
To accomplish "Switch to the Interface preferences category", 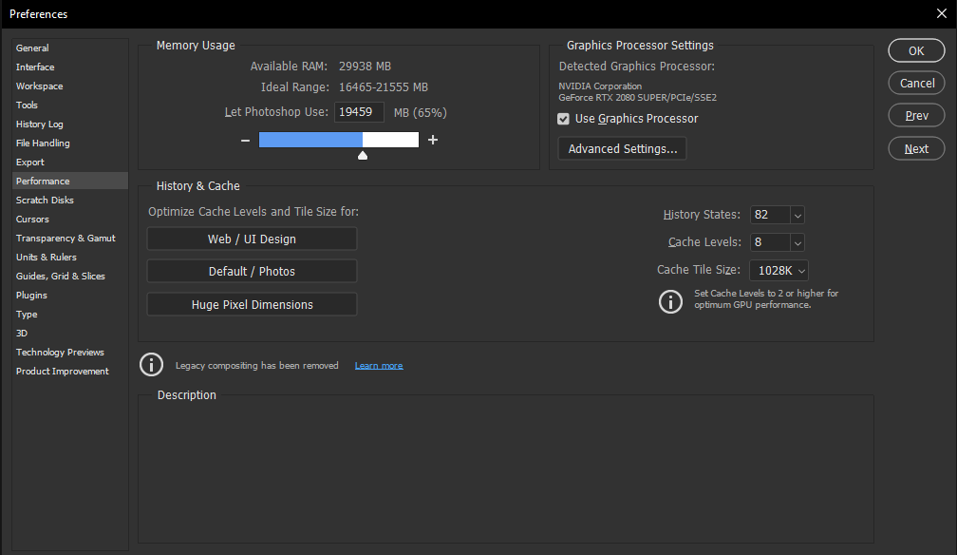I will click(x=35, y=67).
